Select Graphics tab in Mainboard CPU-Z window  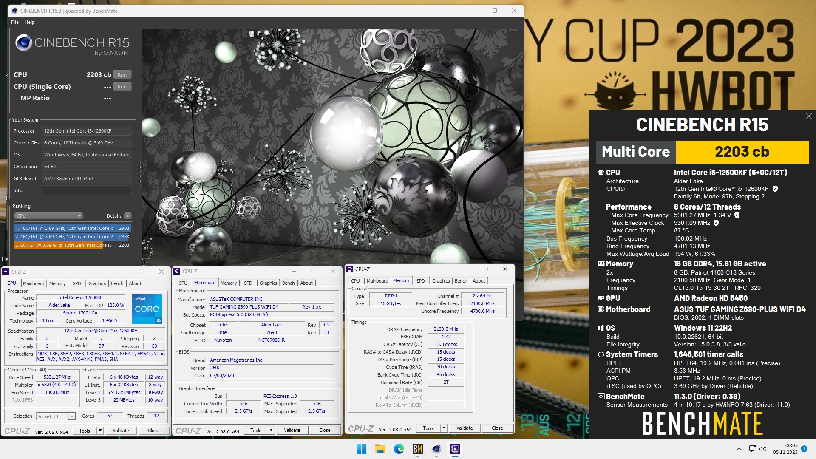click(x=269, y=283)
